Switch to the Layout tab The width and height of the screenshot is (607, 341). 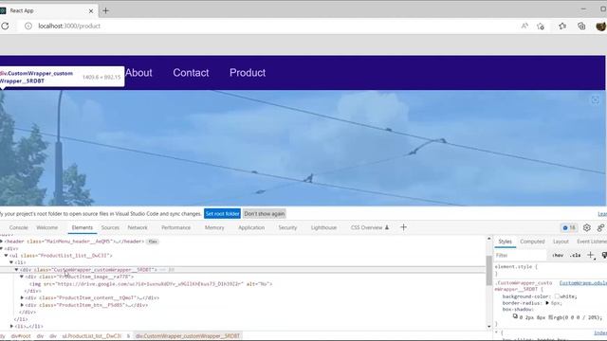pos(561,242)
